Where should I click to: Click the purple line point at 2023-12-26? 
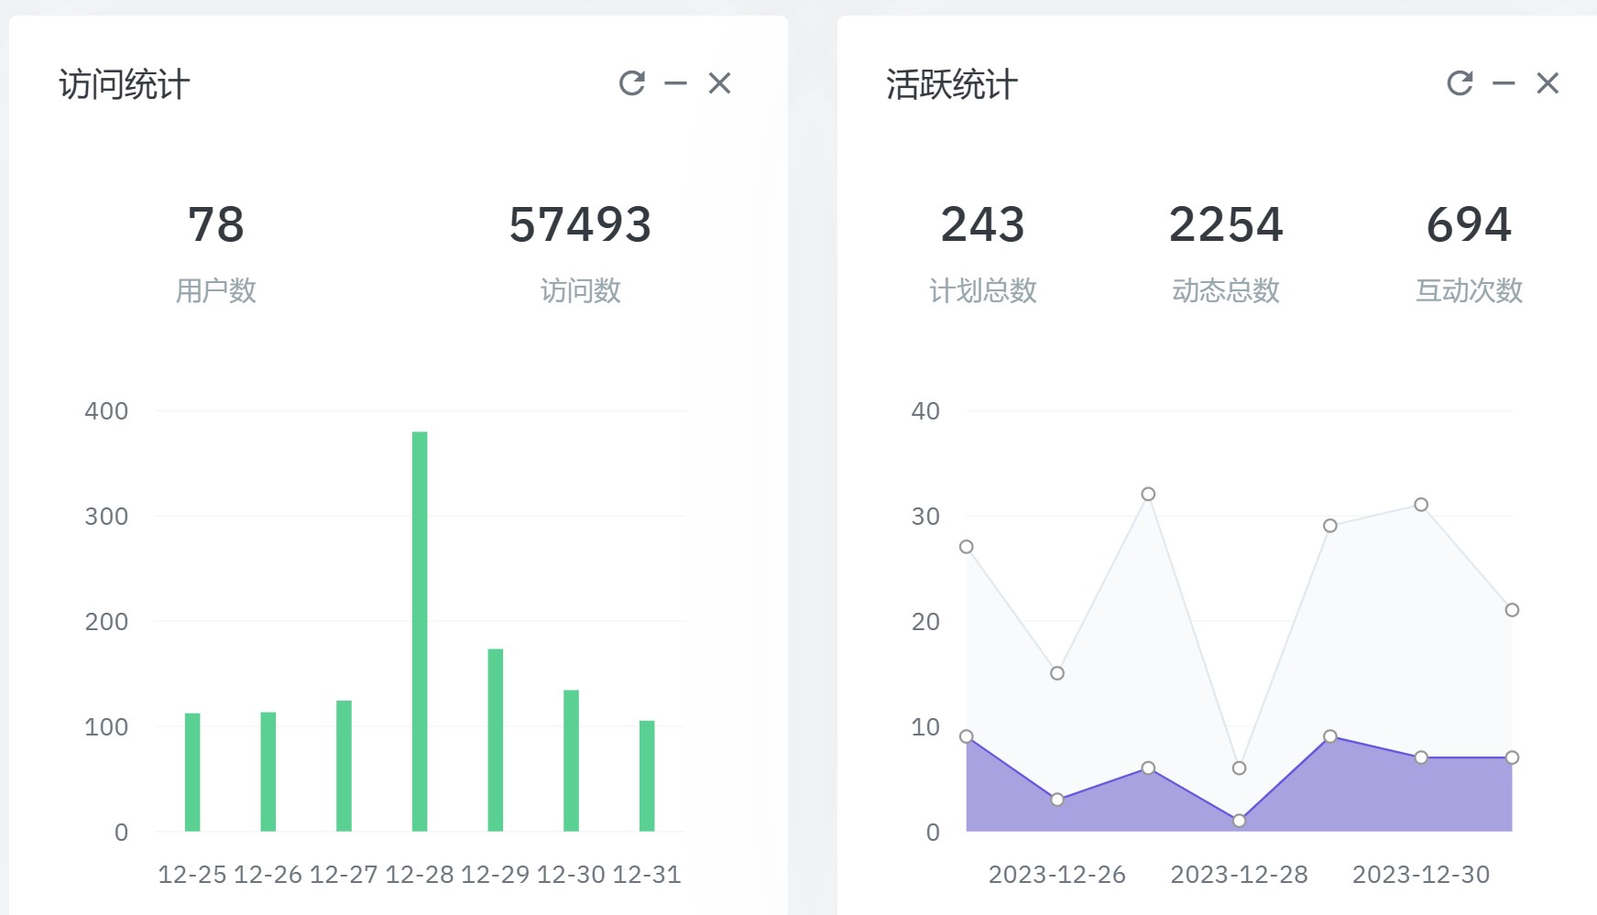pyautogui.click(x=1057, y=800)
